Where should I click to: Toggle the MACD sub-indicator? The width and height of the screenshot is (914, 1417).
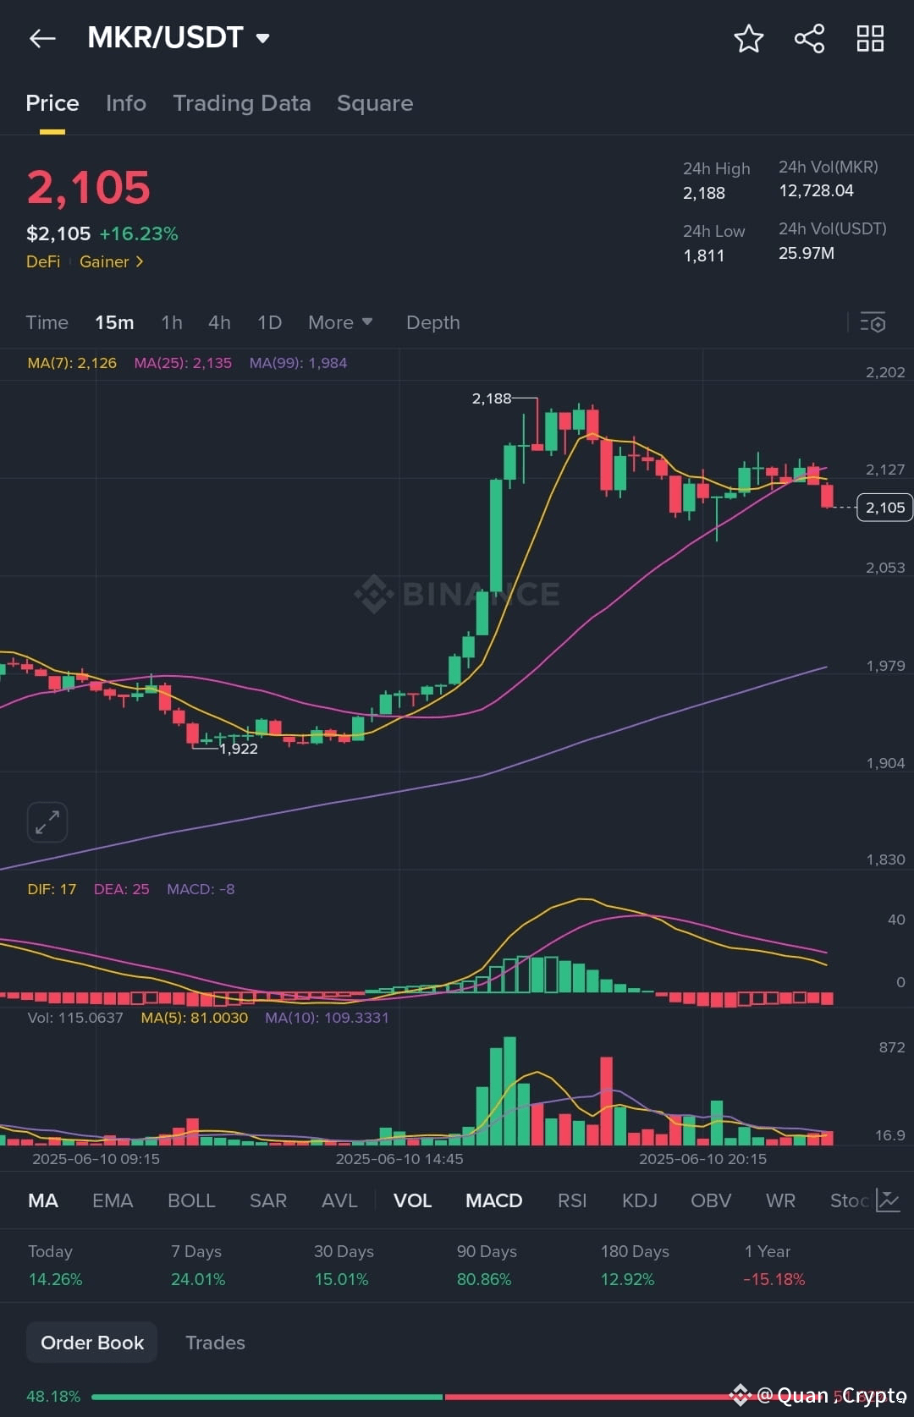tap(494, 1200)
